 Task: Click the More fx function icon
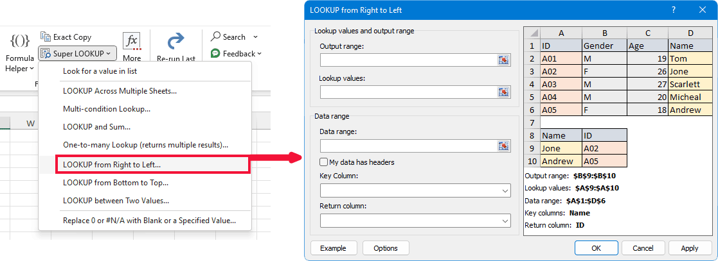(x=132, y=41)
